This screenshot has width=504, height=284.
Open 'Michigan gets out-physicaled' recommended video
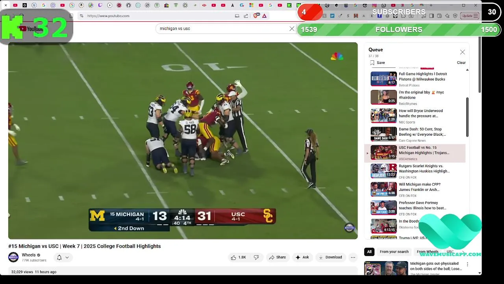pos(436,266)
